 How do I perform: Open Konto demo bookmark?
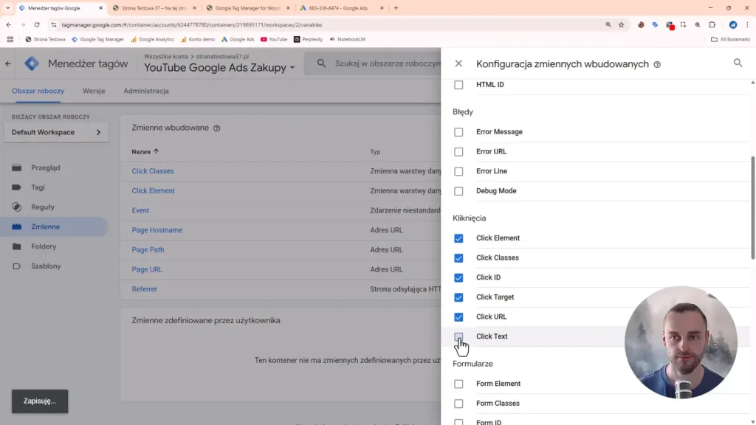click(198, 40)
